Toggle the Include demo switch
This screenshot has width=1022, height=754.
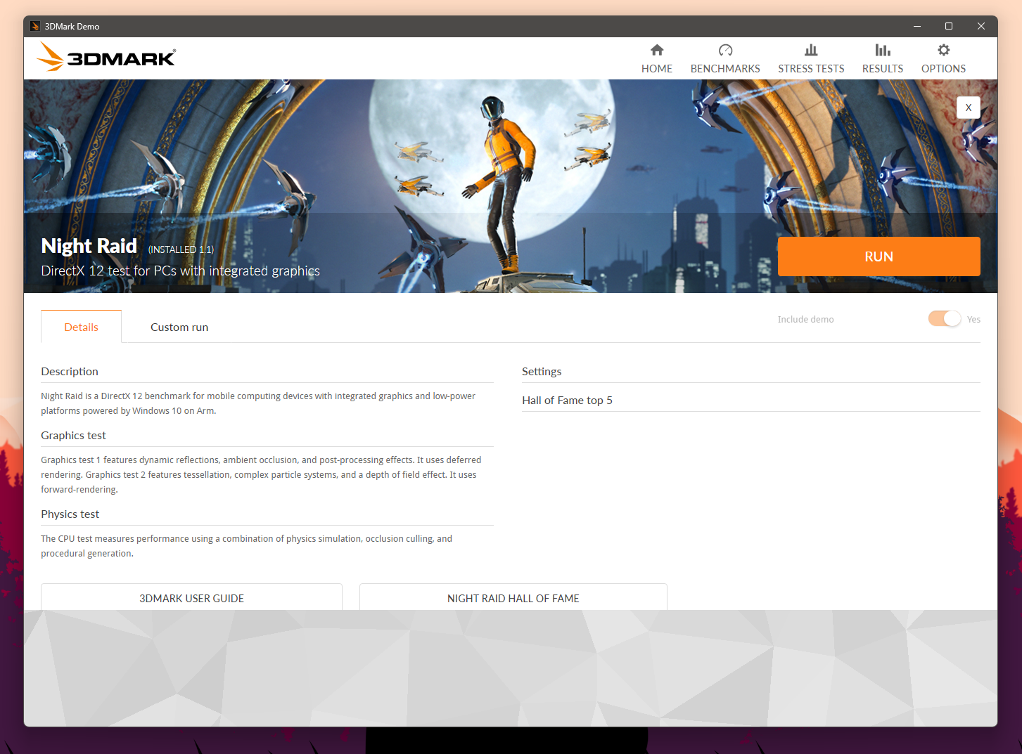point(944,318)
